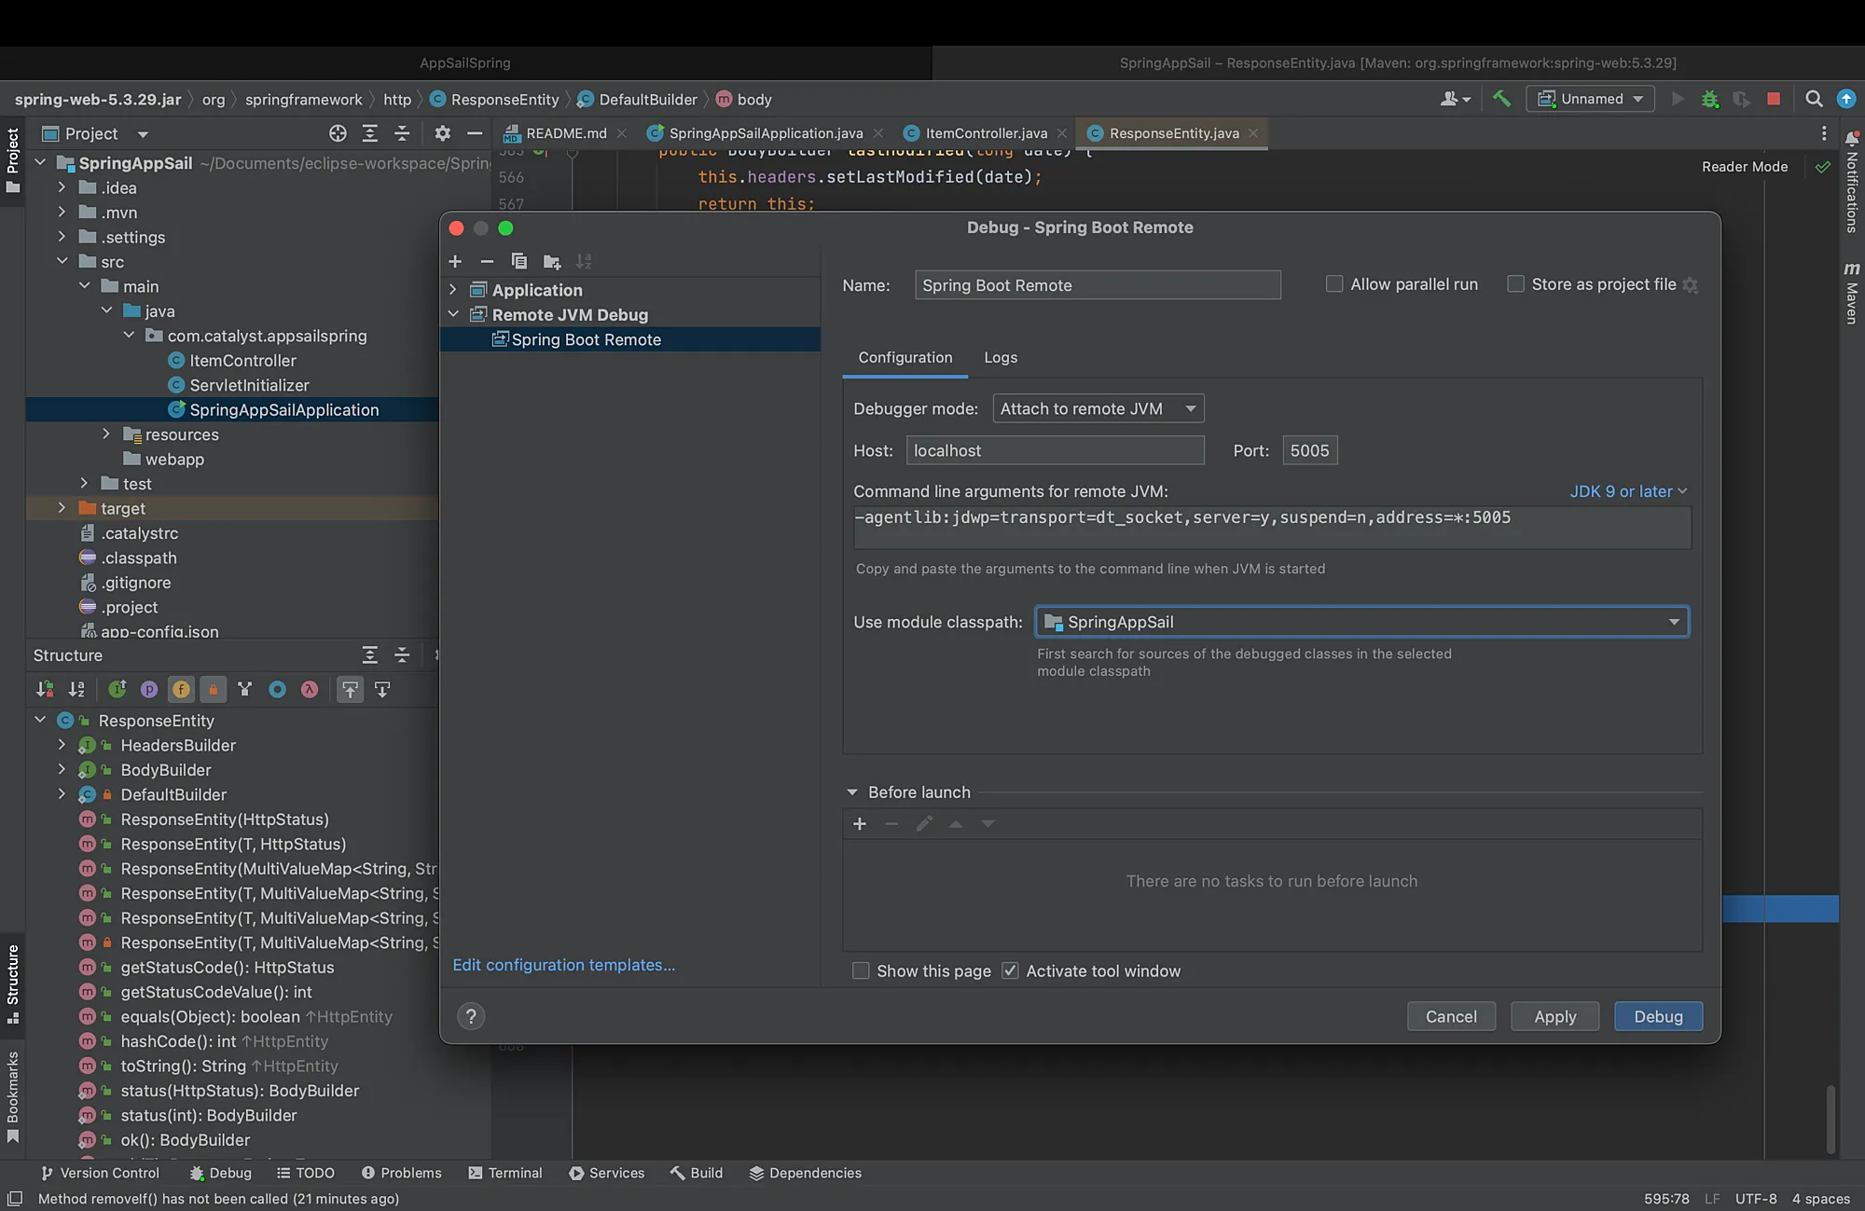Viewport: 1865px width, 1211px height.
Task: Open the Unnamed run configuration dropdown
Action: (x=1590, y=99)
